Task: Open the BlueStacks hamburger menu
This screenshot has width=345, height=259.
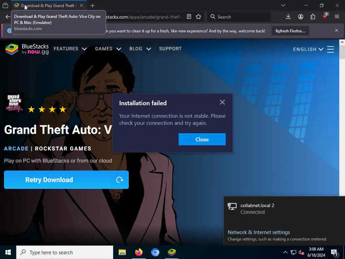Action: 331,49
